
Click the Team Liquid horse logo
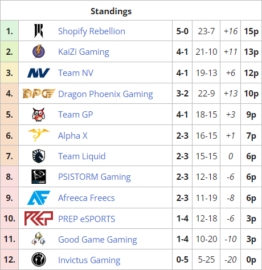pos(39,156)
